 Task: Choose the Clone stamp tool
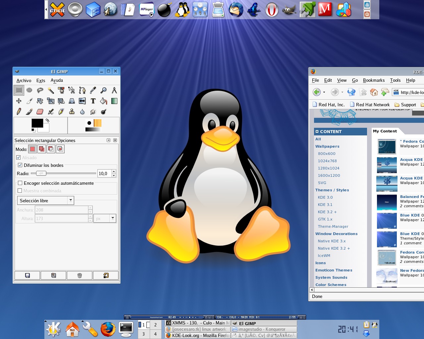[72, 112]
